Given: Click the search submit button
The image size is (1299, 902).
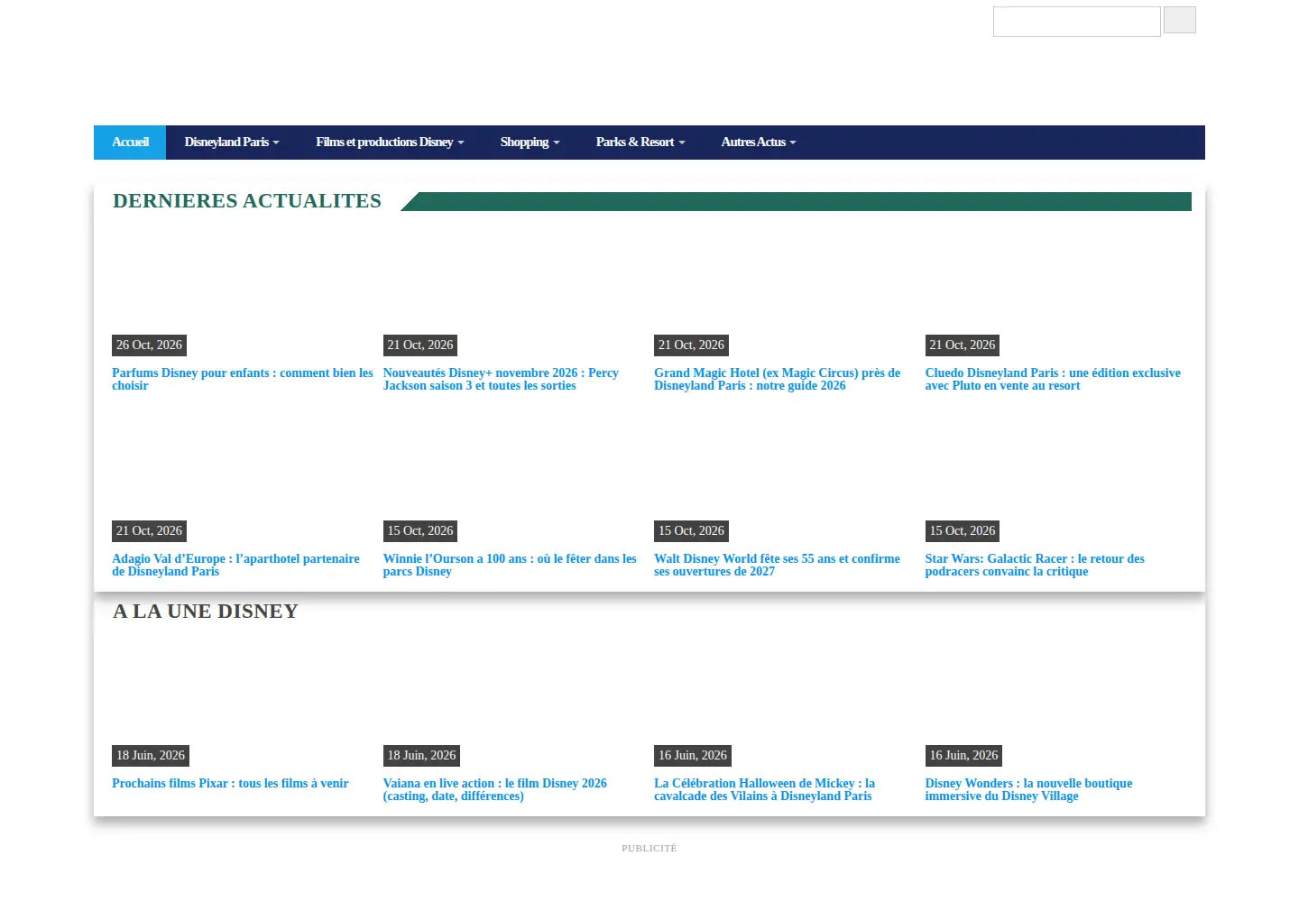Looking at the screenshot, I should [x=1180, y=20].
